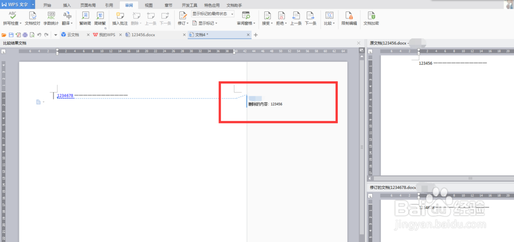Open 文档加密 document encryption

tap(372, 15)
